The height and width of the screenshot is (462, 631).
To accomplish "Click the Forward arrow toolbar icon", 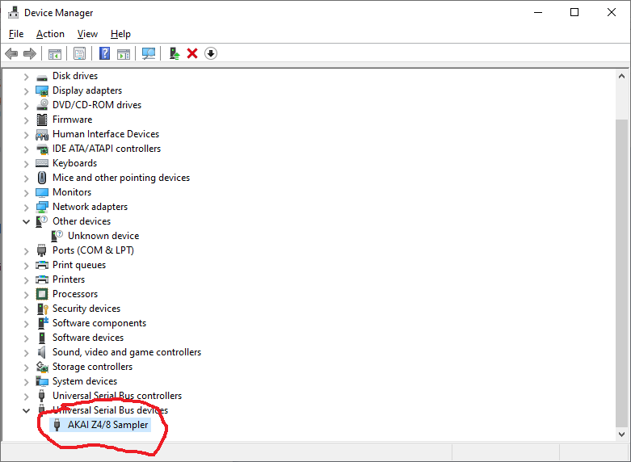I will (x=30, y=53).
